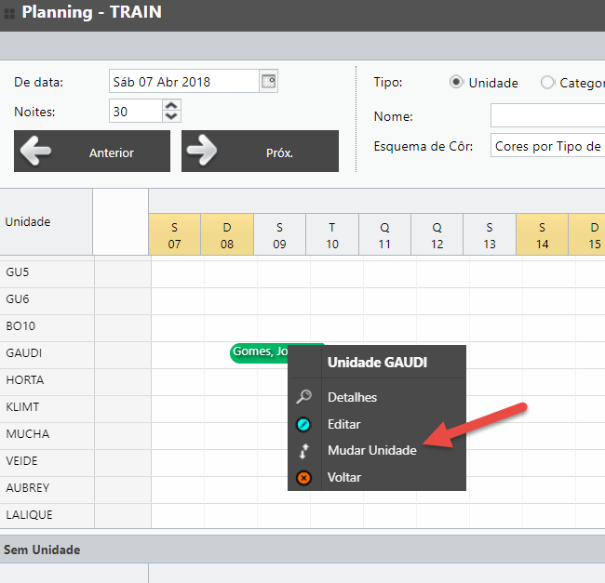Decrease nights with the down spinner arrow
Screen dimensions: 605x583
(170, 117)
